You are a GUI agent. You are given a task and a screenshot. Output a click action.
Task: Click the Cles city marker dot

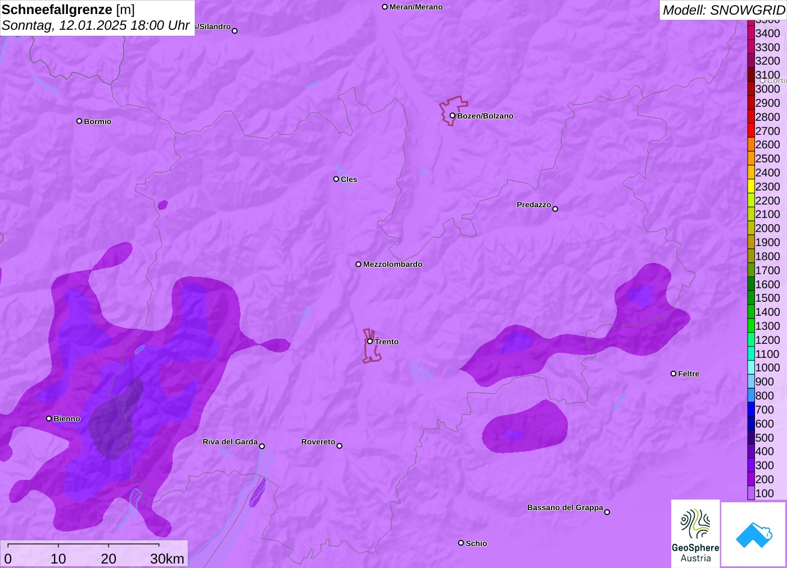336,179
